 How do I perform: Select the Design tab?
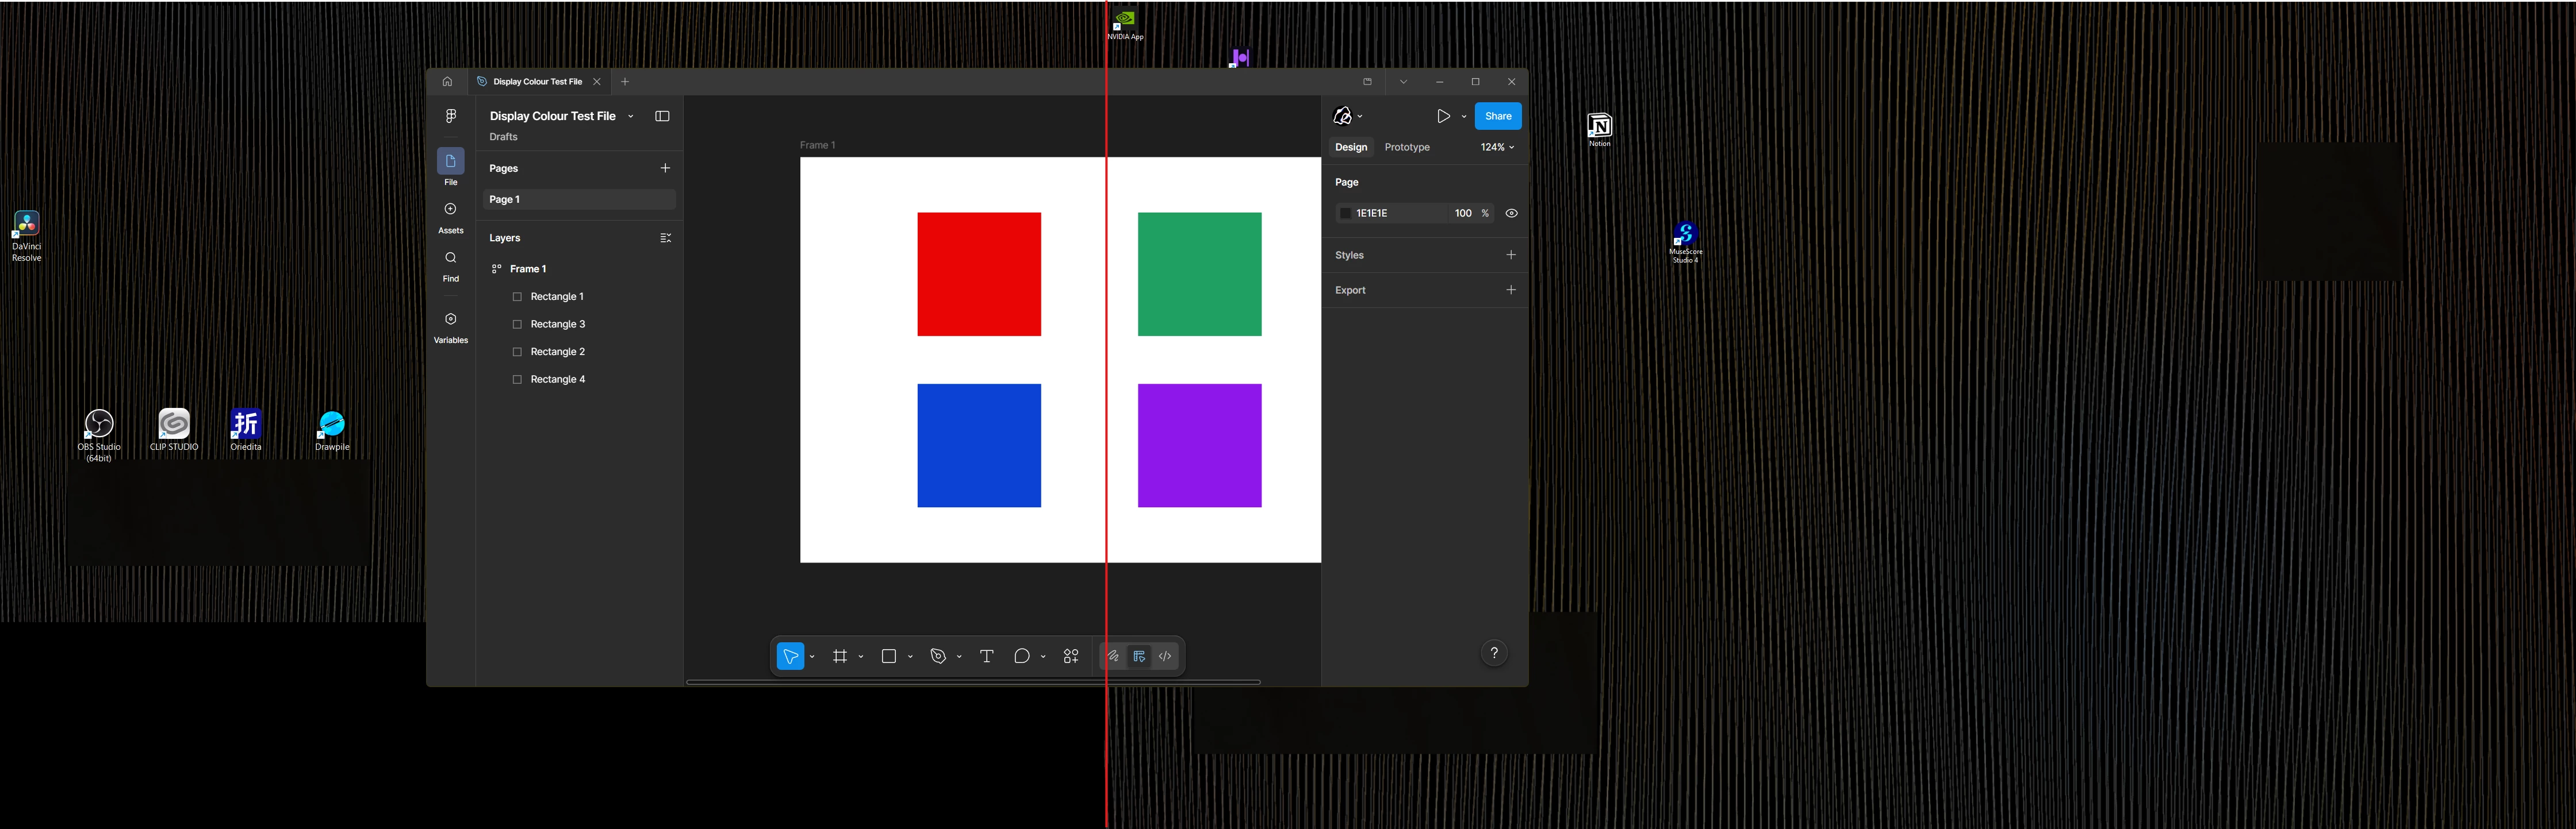pos(1350,147)
